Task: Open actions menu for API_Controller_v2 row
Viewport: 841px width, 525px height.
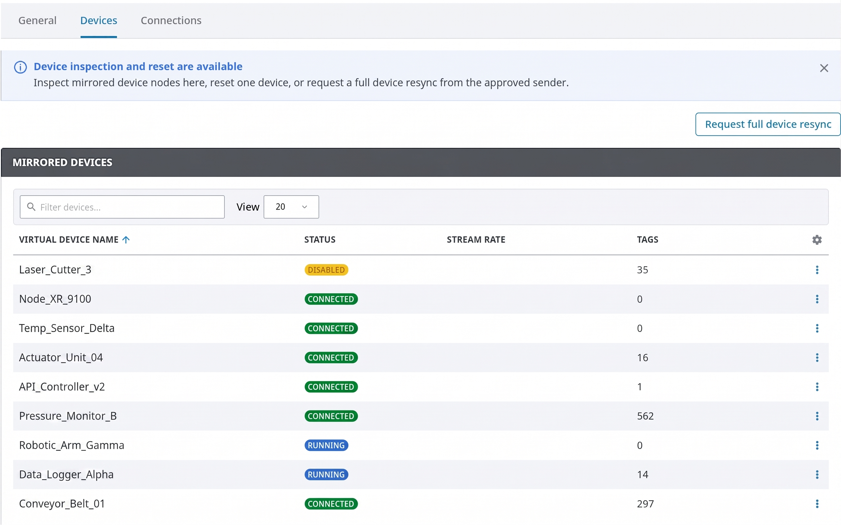Action: click(x=817, y=387)
